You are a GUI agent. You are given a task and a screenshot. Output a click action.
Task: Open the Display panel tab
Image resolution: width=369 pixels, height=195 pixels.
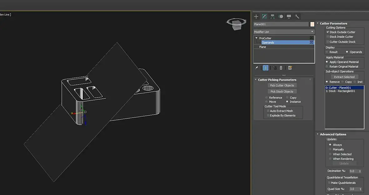coord(289,17)
